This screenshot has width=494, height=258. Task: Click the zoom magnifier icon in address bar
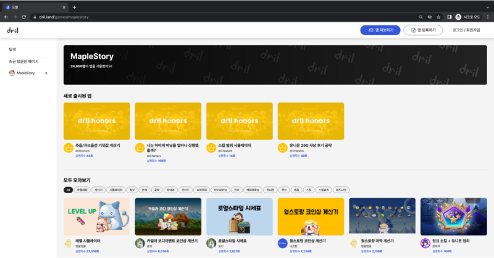pos(421,17)
